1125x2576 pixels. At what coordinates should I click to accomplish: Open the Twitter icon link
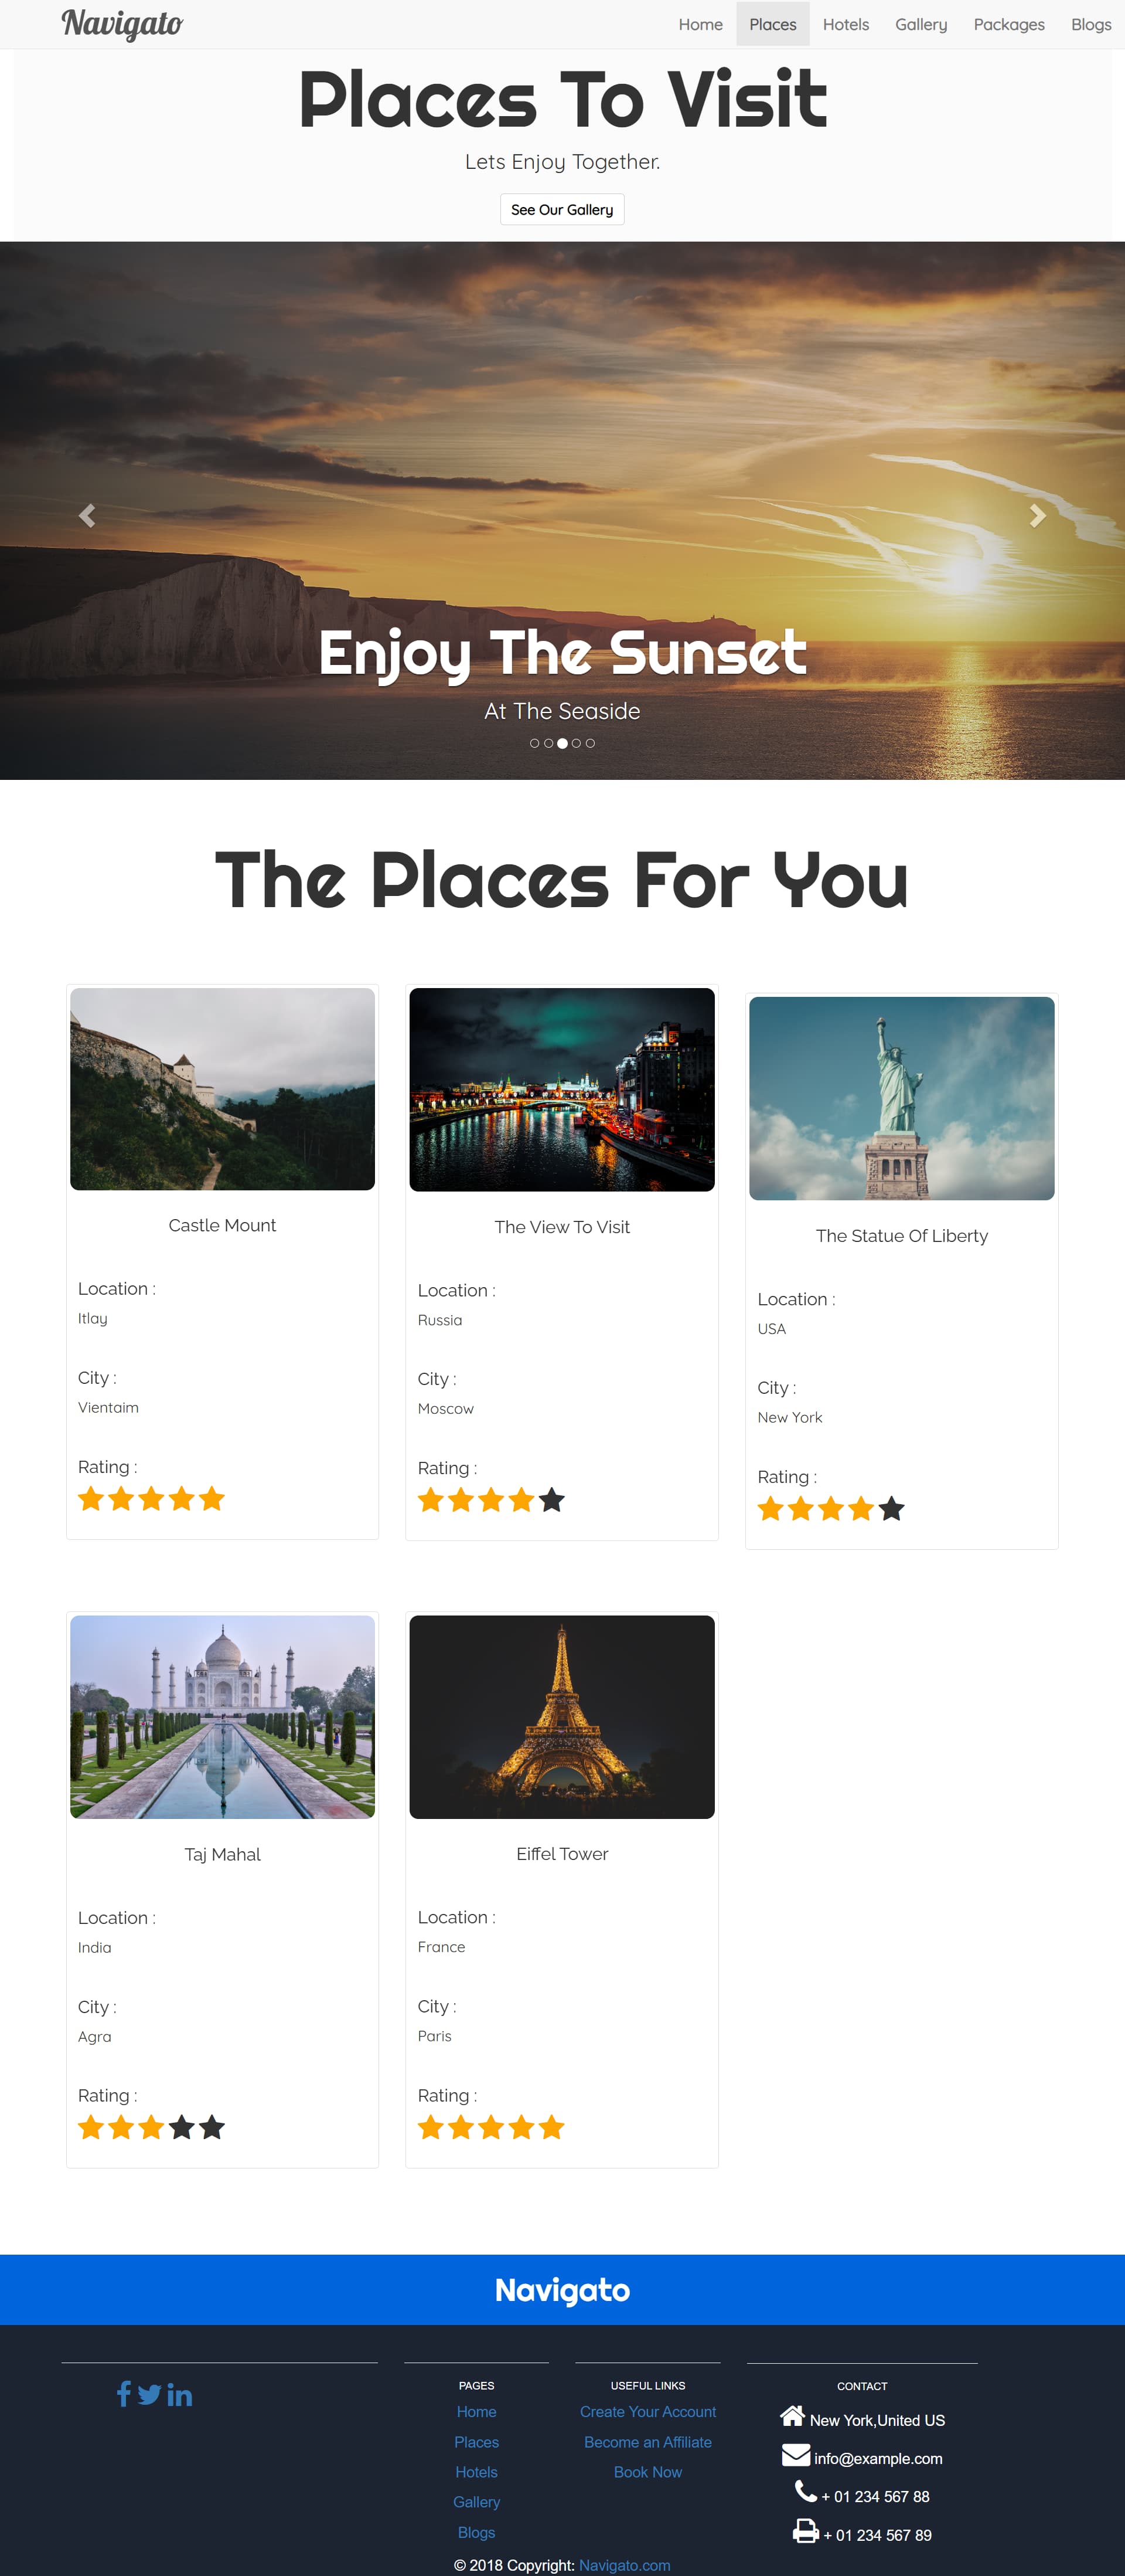pos(150,2394)
